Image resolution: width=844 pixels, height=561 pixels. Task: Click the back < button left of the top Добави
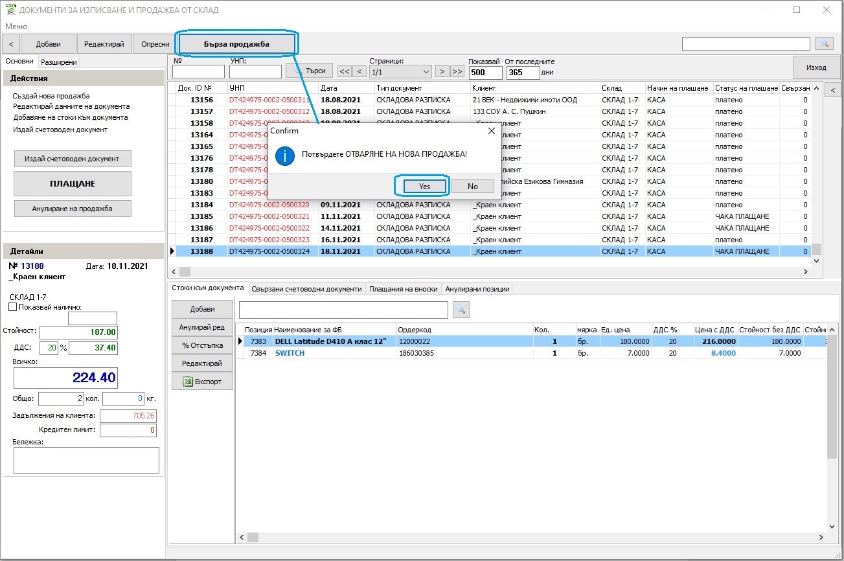(x=11, y=44)
